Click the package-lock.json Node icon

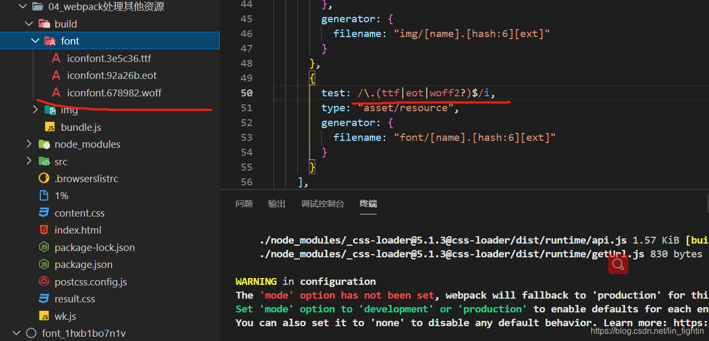[x=44, y=247]
